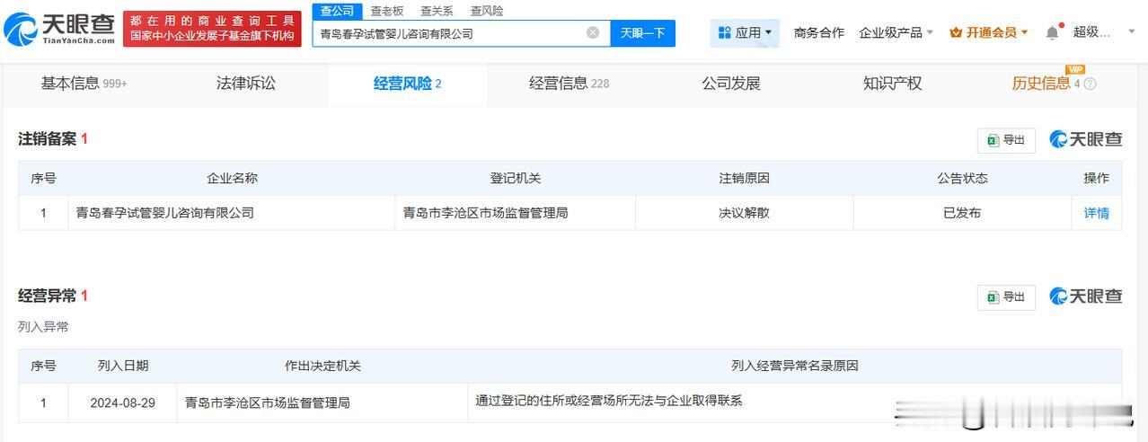Click the red 国家中小企业发展子基金 banner
The height and width of the screenshot is (442, 1148).
point(212,29)
